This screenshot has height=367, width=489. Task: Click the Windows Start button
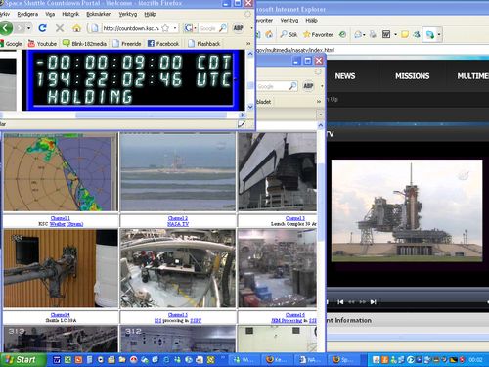(22, 360)
